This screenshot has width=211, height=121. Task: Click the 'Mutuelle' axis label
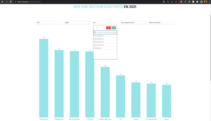tap(136, 119)
